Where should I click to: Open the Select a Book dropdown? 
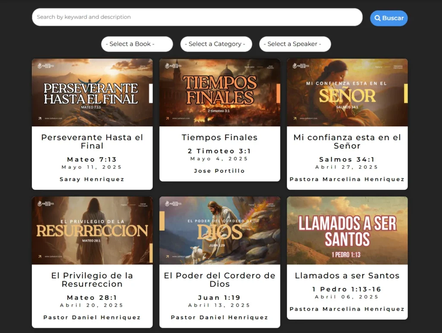click(x=137, y=44)
